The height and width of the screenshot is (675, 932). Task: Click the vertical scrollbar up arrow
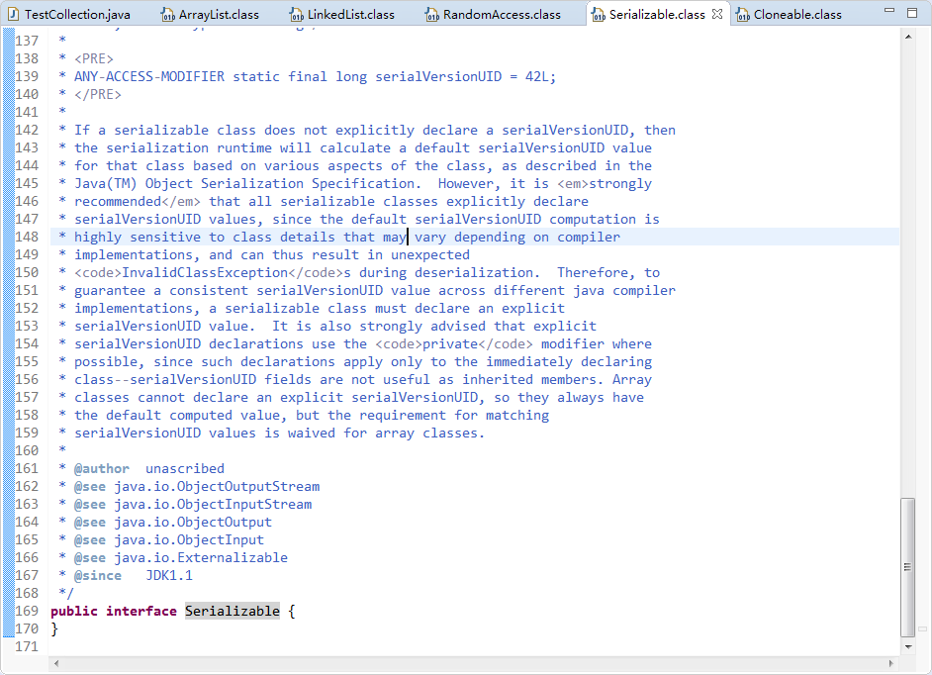(x=907, y=37)
